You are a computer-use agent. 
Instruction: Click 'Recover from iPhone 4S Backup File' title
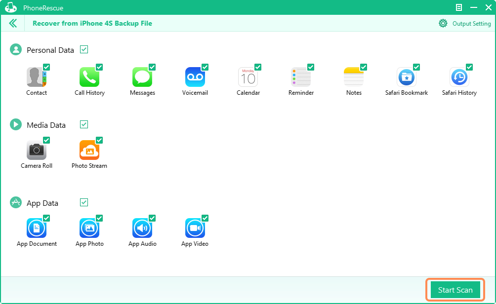click(x=92, y=23)
